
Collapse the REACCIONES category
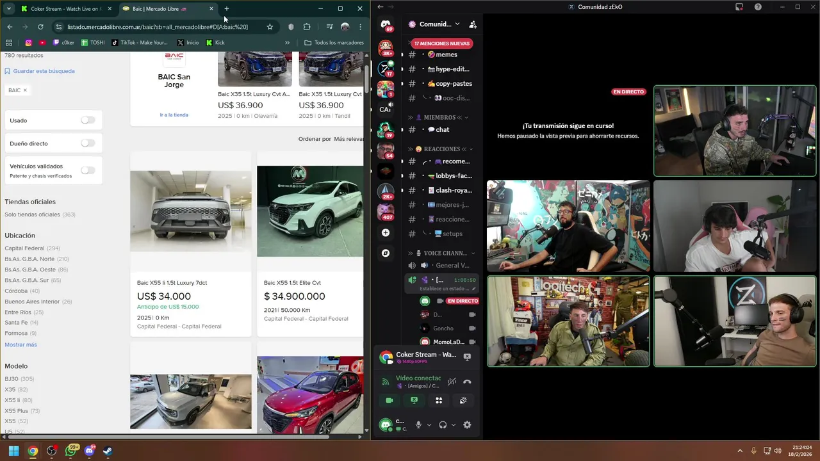[x=442, y=149]
